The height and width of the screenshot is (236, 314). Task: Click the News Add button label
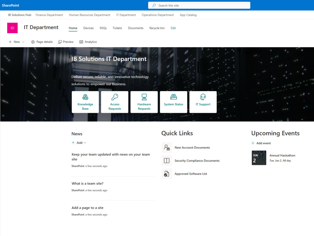(x=79, y=143)
